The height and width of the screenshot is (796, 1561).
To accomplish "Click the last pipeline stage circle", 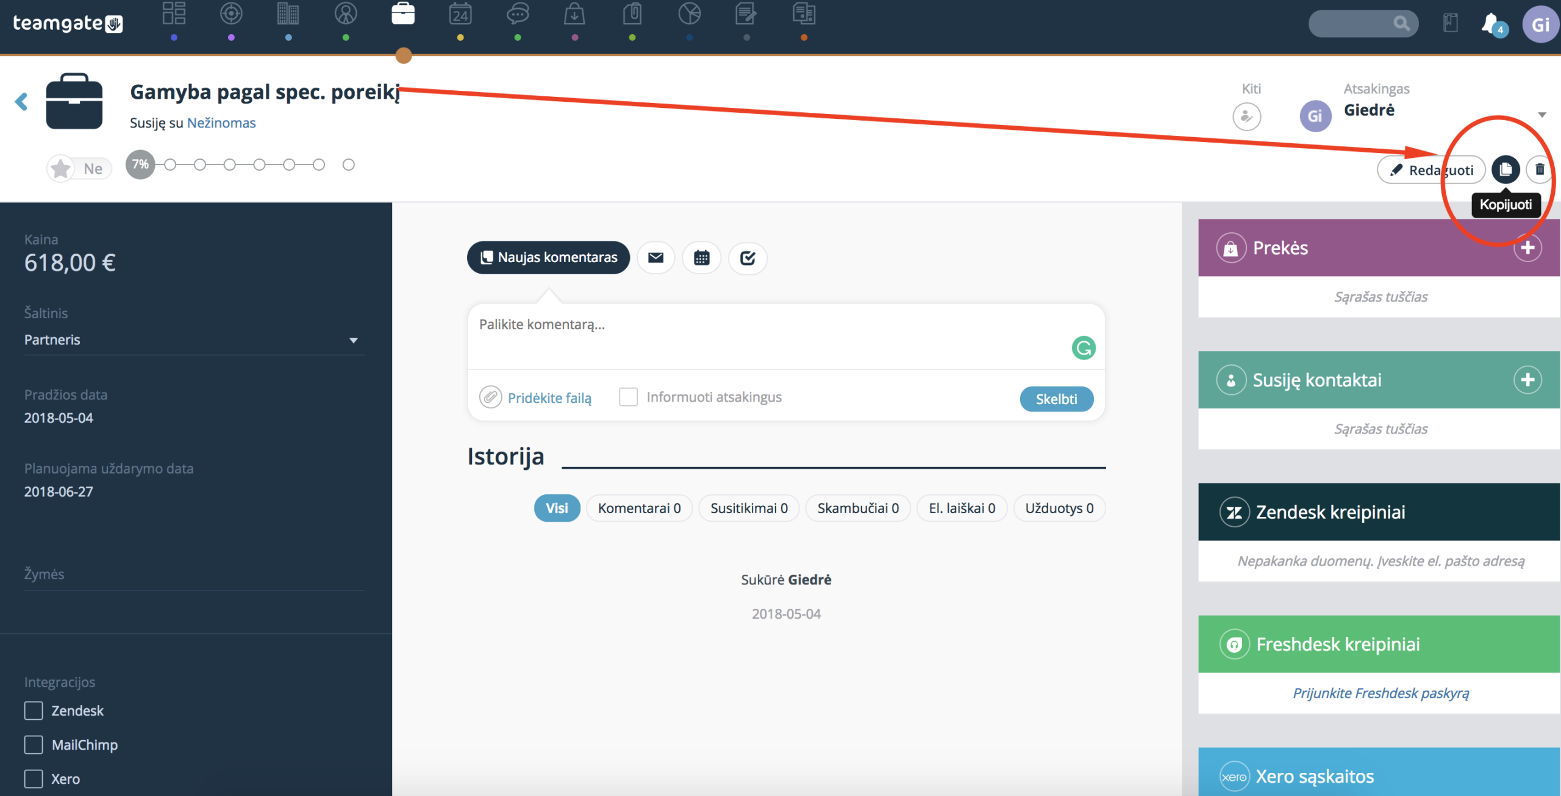I will pyautogui.click(x=348, y=165).
